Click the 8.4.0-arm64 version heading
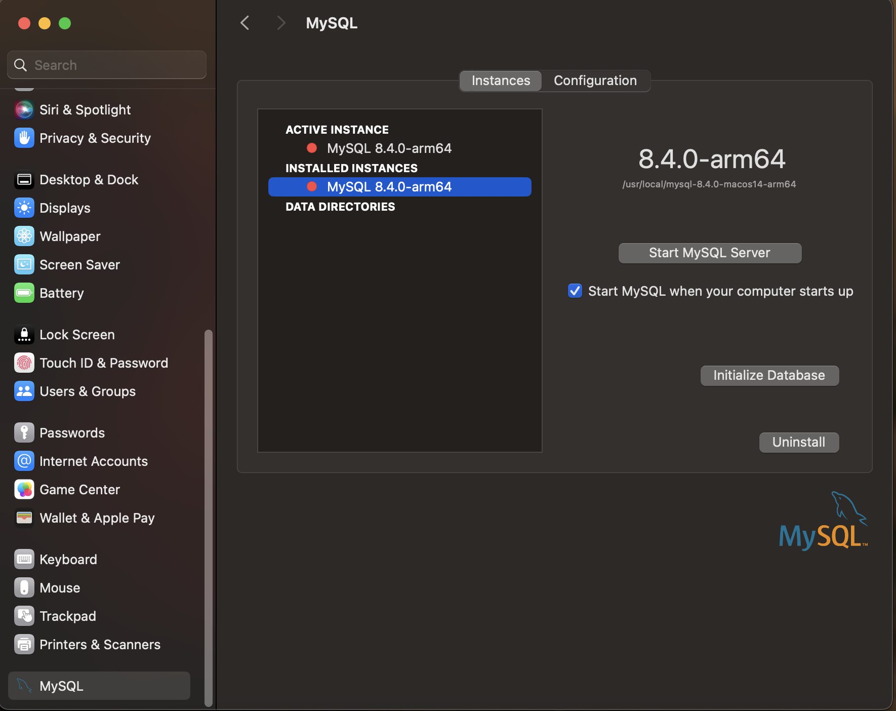This screenshot has height=711, width=896. point(712,159)
